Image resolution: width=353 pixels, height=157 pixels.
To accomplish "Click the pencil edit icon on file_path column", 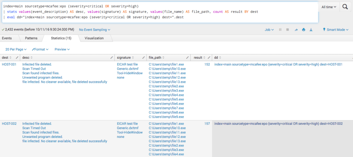I will point(187,57).
